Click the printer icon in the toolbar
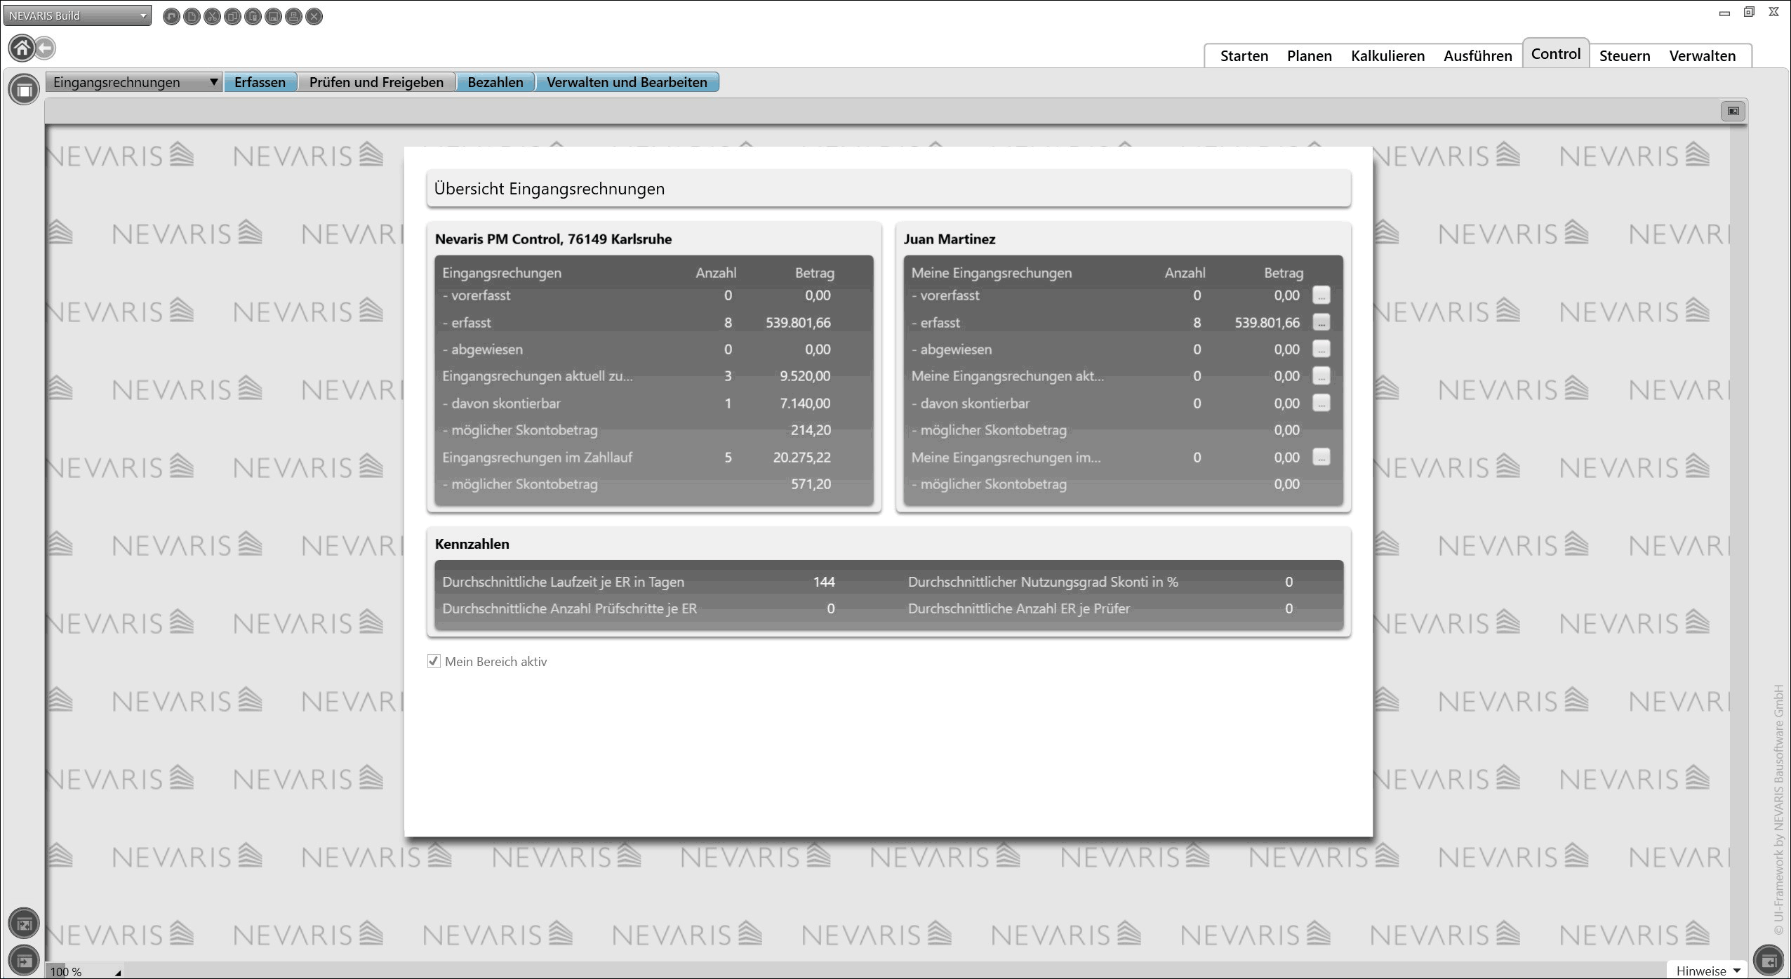The width and height of the screenshot is (1791, 979). pos(294,16)
